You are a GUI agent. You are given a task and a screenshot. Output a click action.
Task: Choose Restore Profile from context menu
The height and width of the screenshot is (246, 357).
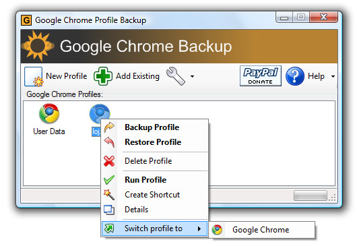pos(155,142)
